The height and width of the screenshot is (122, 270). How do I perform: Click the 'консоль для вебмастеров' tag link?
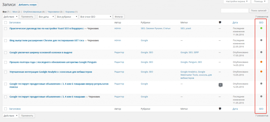coord(196,76)
